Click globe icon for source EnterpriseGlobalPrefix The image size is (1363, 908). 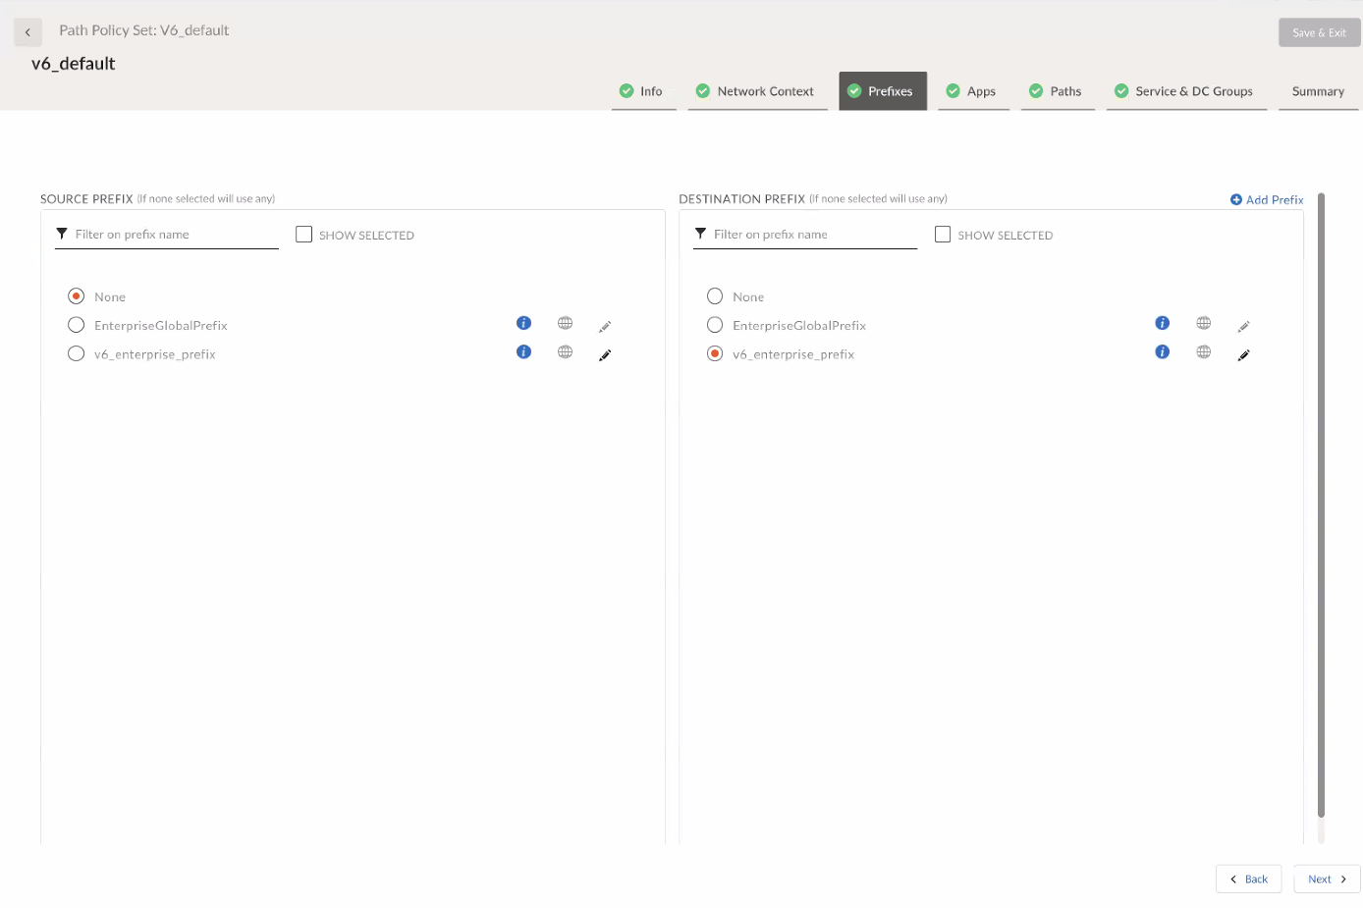point(565,323)
